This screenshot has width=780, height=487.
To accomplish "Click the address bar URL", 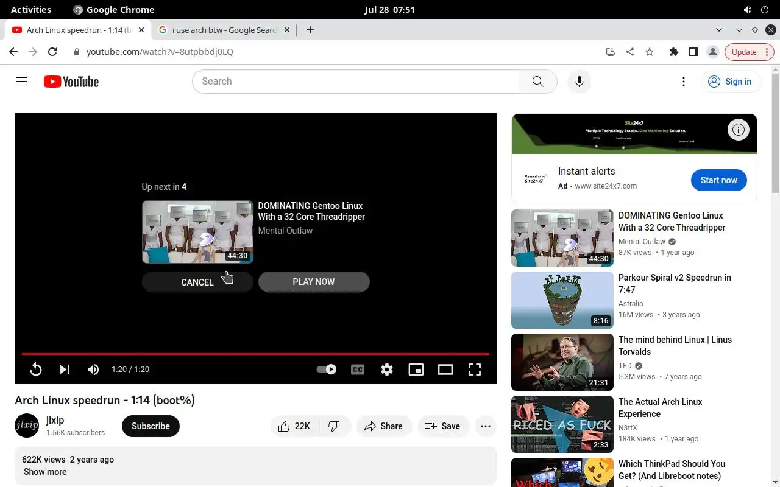I will (160, 52).
